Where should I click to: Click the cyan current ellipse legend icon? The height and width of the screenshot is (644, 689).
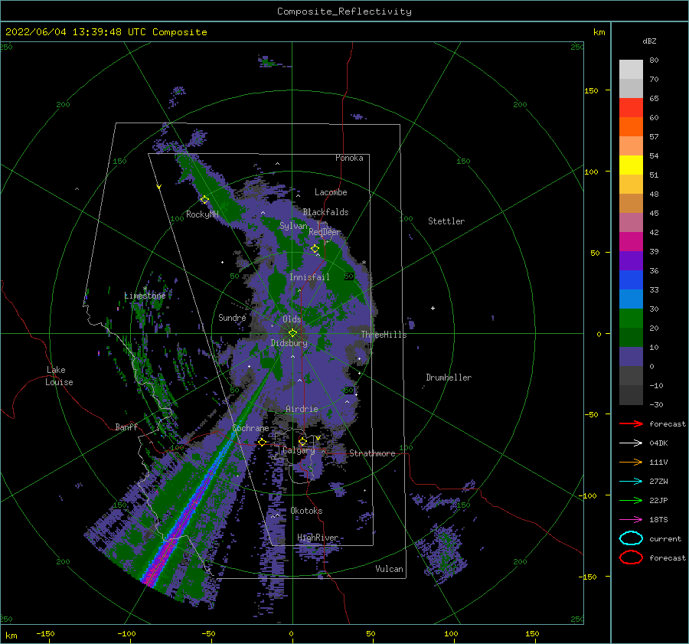tap(631, 538)
